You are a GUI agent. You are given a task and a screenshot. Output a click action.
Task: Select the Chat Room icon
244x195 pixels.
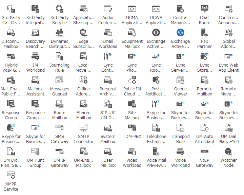[x=204, y=8]
